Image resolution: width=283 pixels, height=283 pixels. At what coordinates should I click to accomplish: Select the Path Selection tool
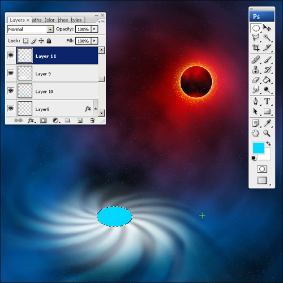pos(256,112)
